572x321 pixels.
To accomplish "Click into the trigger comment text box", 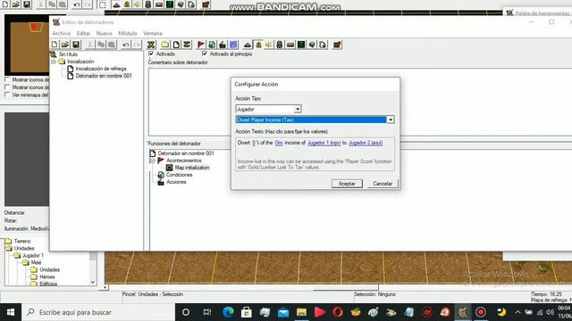I will (359, 102).
